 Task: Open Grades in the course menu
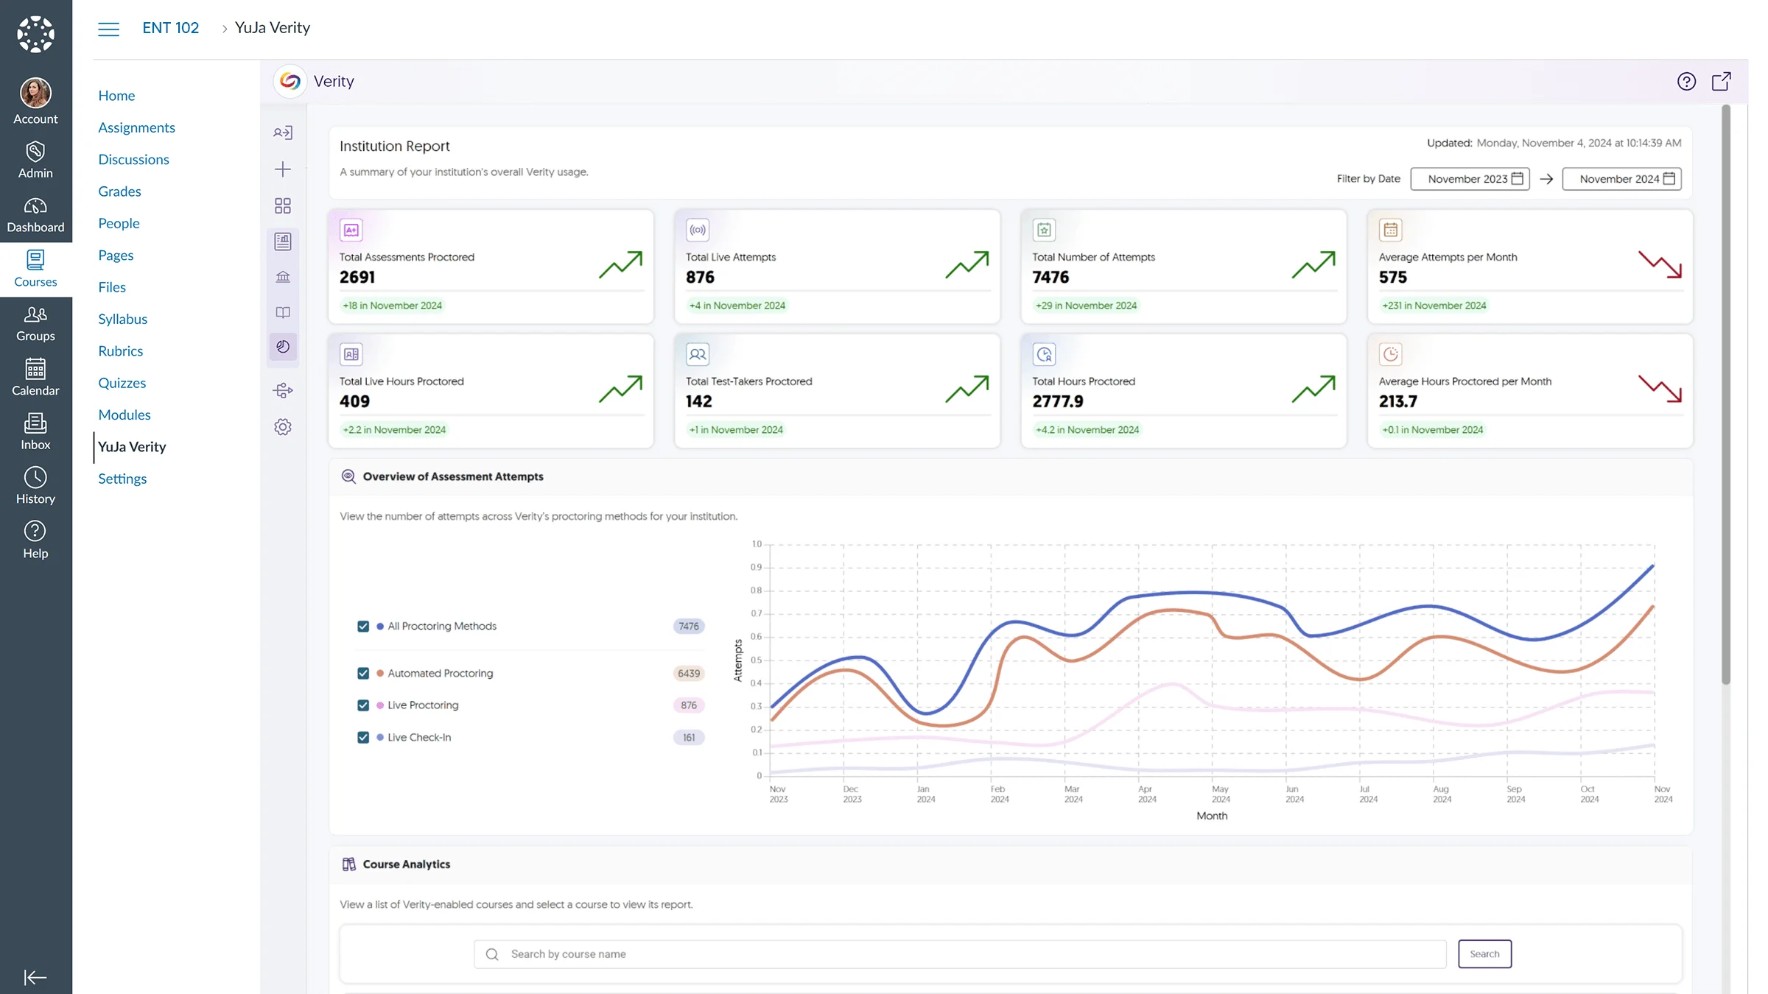point(119,191)
